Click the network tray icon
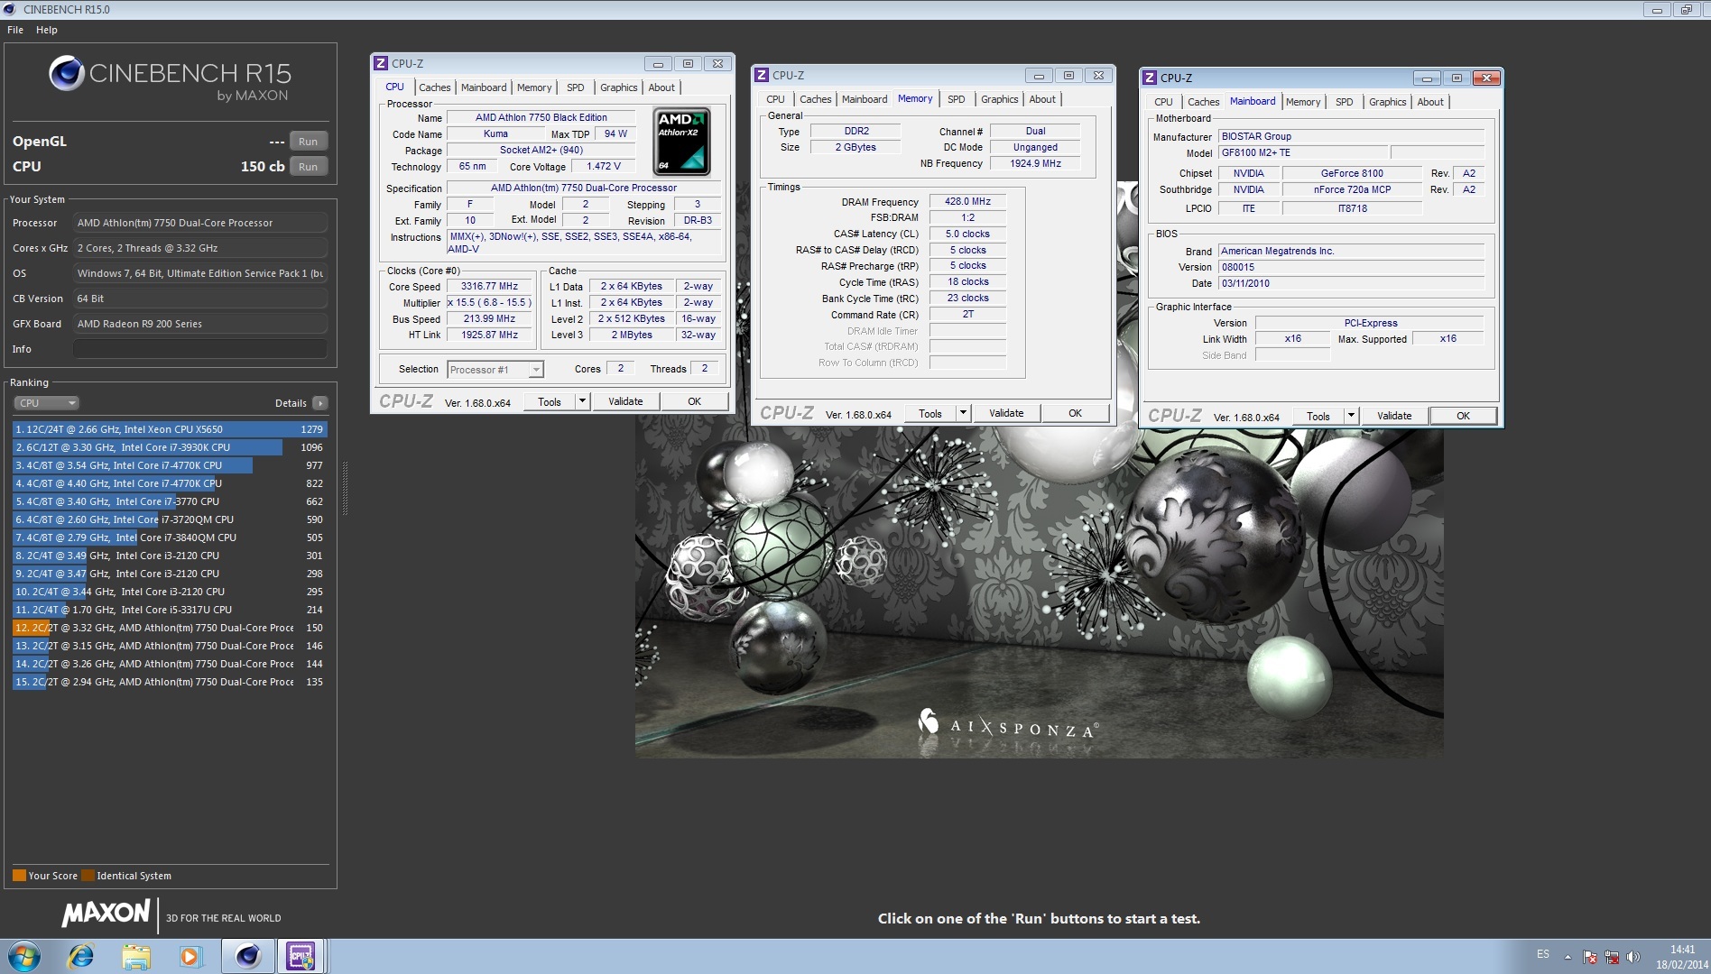Screen dimensions: 1711x974 click(1611, 957)
